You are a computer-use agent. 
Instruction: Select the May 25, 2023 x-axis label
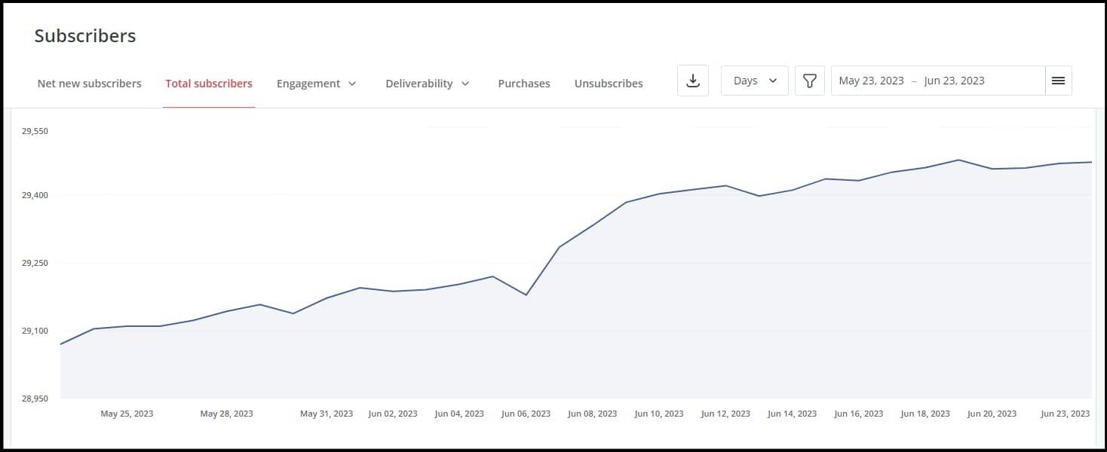pyautogui.click(x=127, y=414)
